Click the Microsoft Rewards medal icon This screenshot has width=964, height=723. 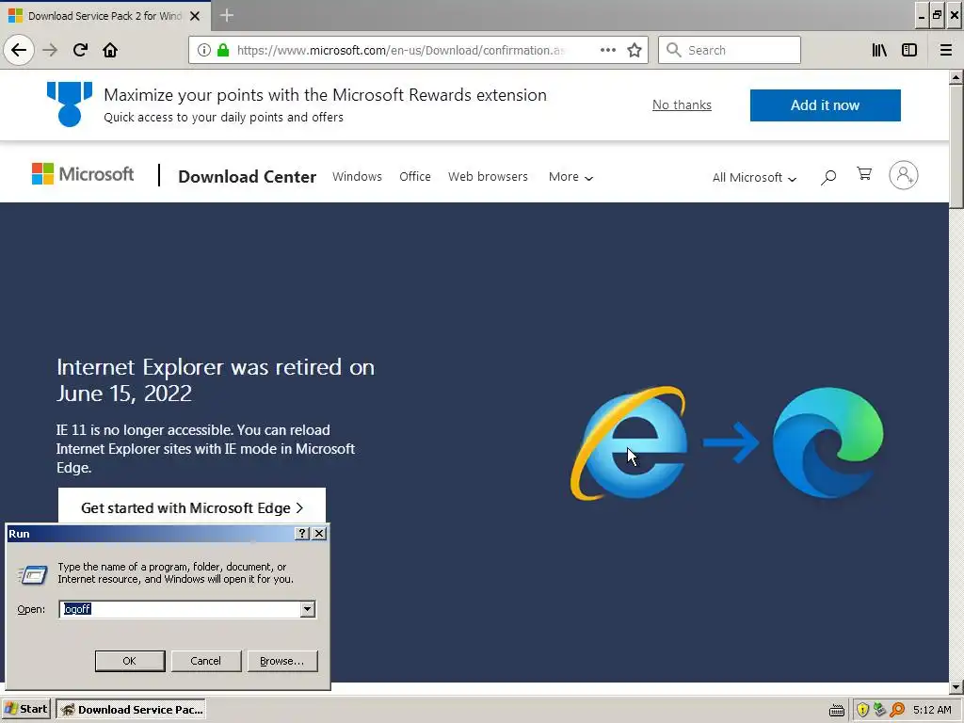point(70,104)
